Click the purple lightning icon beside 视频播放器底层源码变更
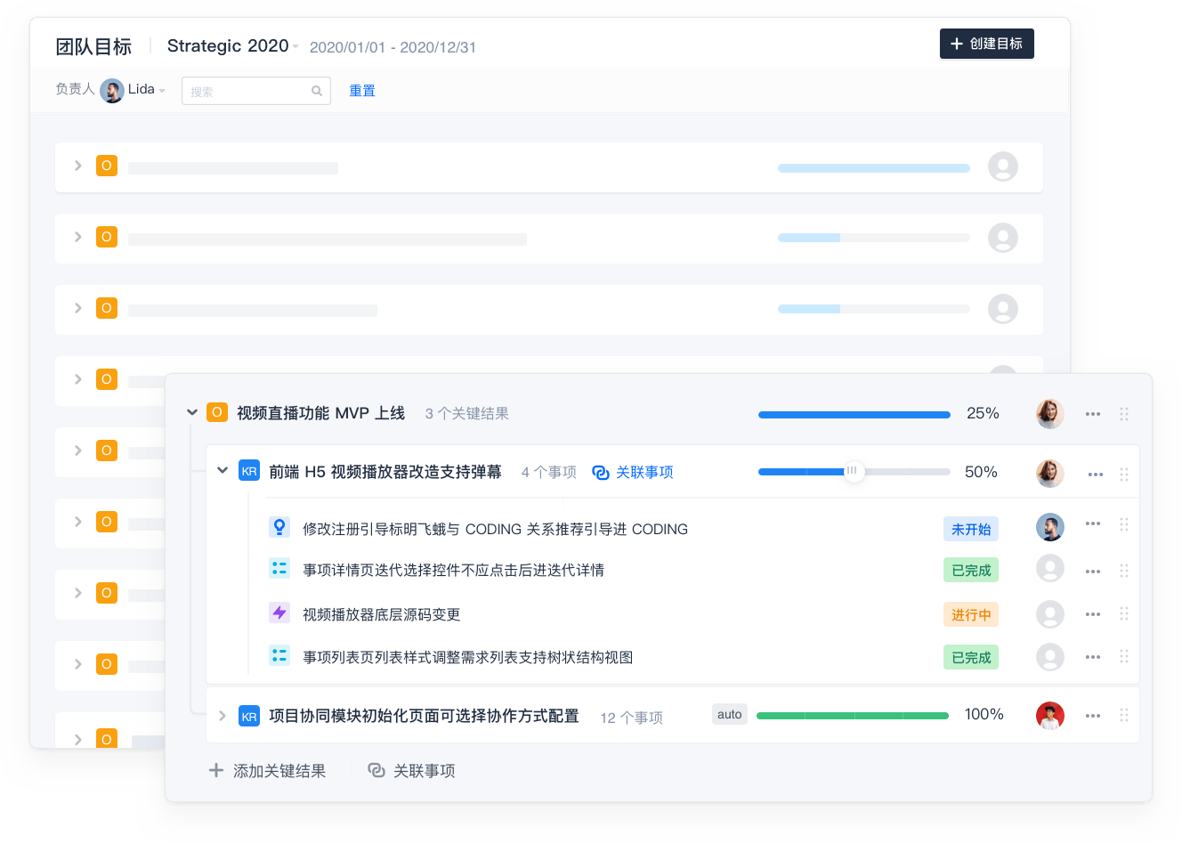1182x844 pixels. (279, 613)
